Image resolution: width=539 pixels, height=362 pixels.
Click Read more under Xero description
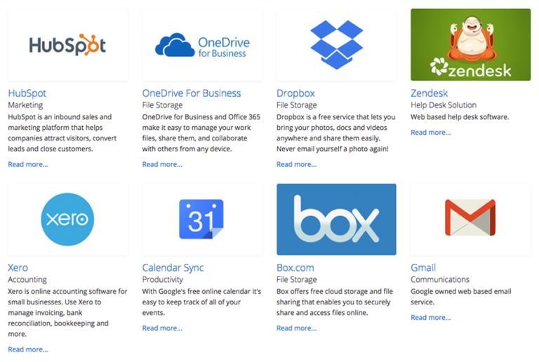(x=28, y=349)
